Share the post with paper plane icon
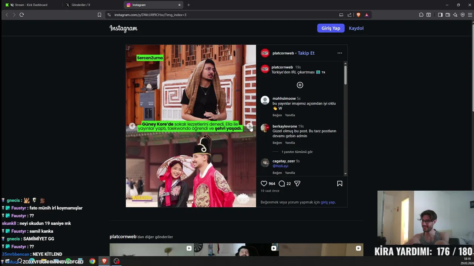 [297, 184]
